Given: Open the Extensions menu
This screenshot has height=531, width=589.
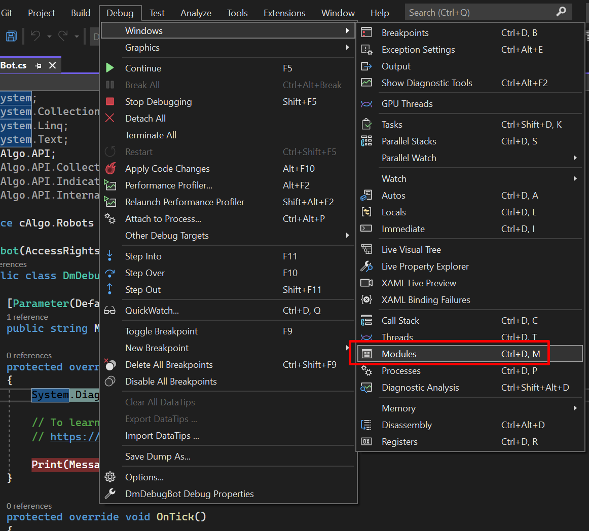Looking at the screenshot, I should [284, 13].
